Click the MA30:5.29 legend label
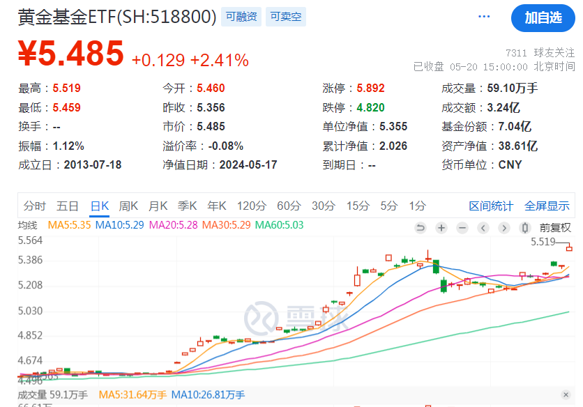The image size is (583, 407). [x=227, y=225]
